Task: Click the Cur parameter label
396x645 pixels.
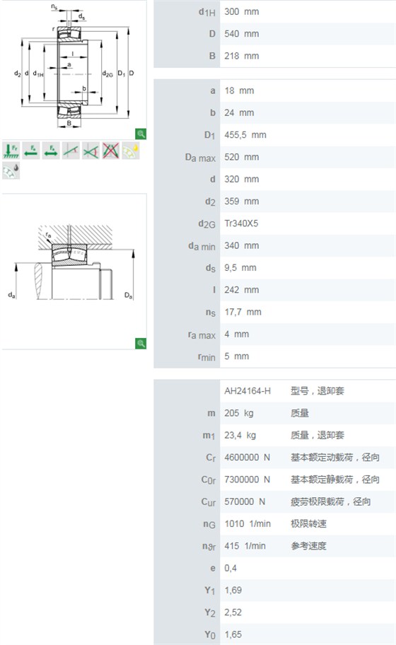Action: (x=208, y=502)
